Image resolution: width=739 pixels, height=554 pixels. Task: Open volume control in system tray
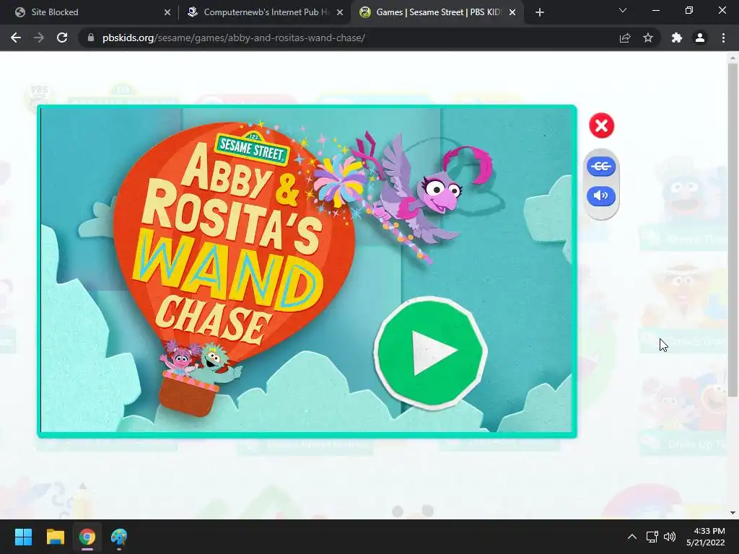(x=669, y=537)
